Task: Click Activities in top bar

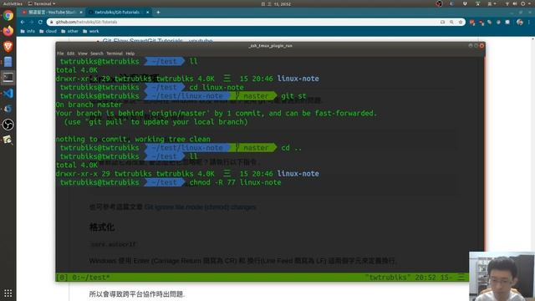Action: (13, 3)
